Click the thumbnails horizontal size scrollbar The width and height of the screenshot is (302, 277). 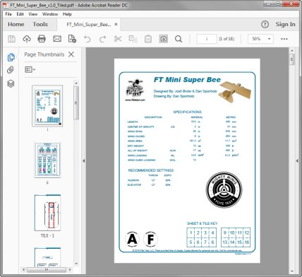47,269
